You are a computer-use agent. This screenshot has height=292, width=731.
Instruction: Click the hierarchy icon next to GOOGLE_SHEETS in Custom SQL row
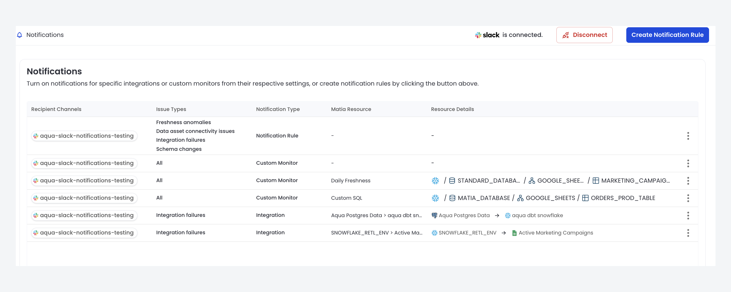tap(520, 198)
